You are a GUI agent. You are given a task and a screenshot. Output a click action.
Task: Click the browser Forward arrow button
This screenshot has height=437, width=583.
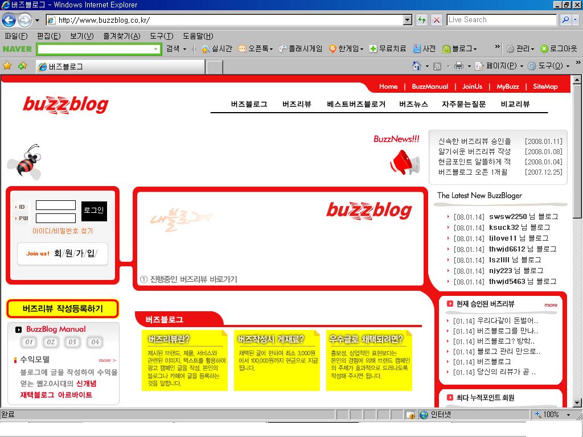tap(24, 20)
